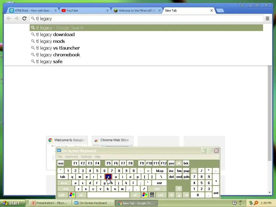
Task: Select 'tl legacy chromebook' suggestion
Action: tap(146, 55)
